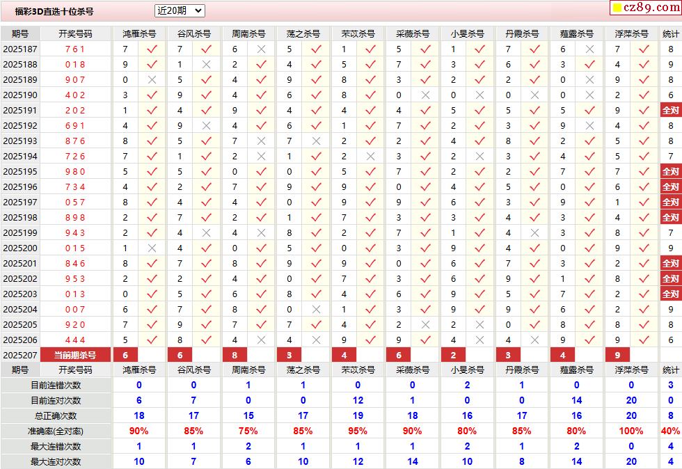Screen dimensions: 682x469
Task: Click the 目前连对次数 row label
Action: point(56,400)
